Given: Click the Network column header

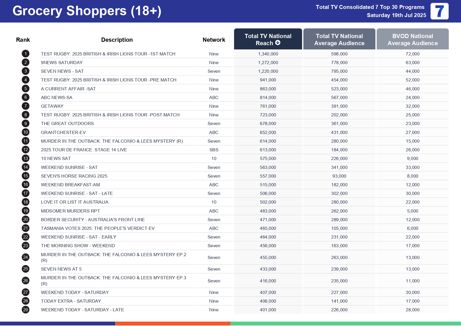Looking at the screenshot, I should (214, 40).
